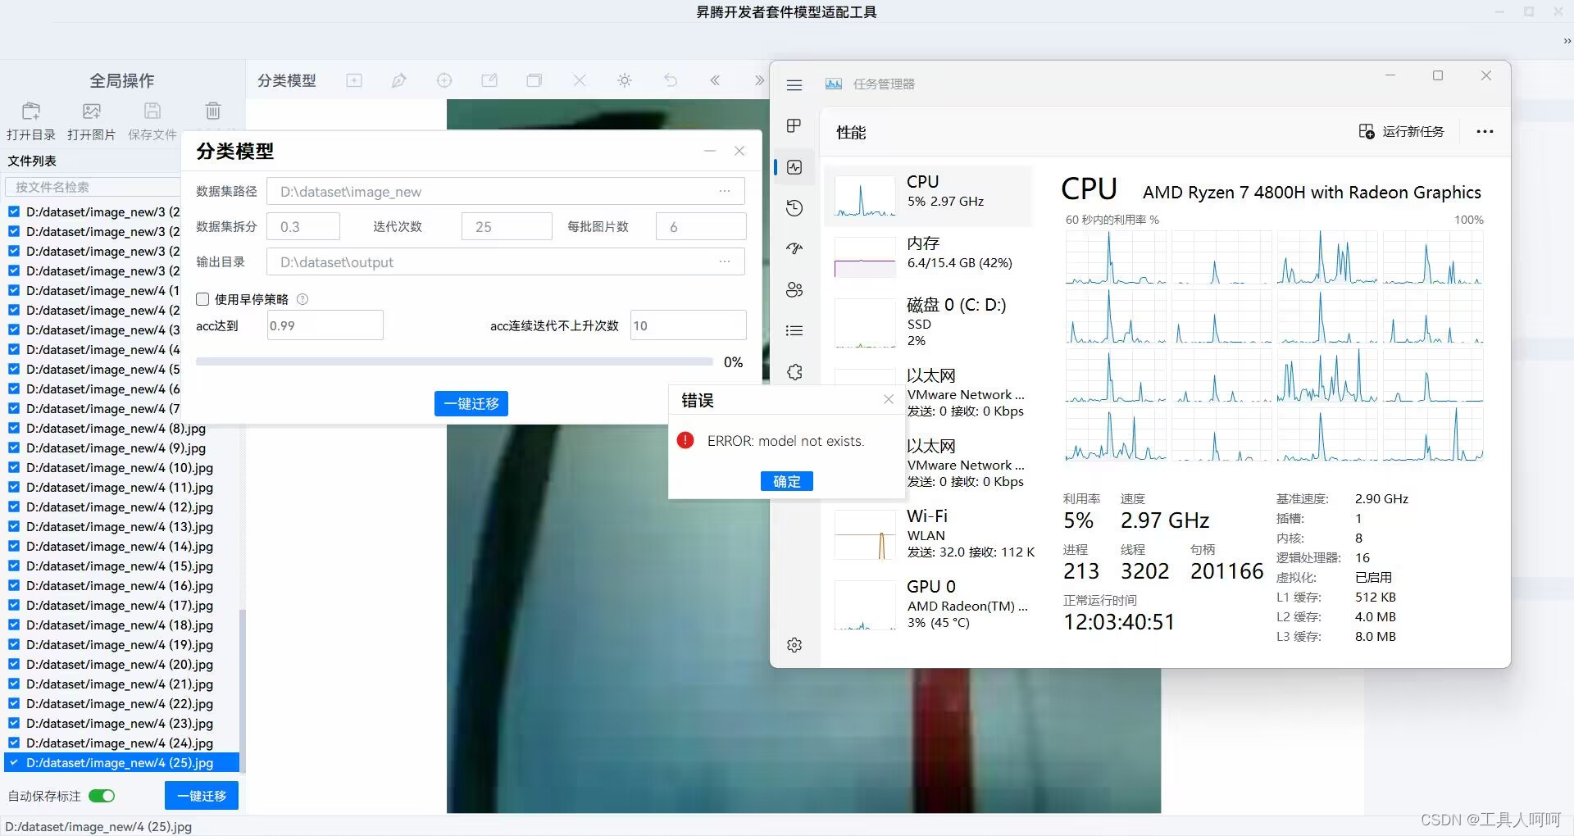Click the 每批图片数 input field

tap(701, 226)
